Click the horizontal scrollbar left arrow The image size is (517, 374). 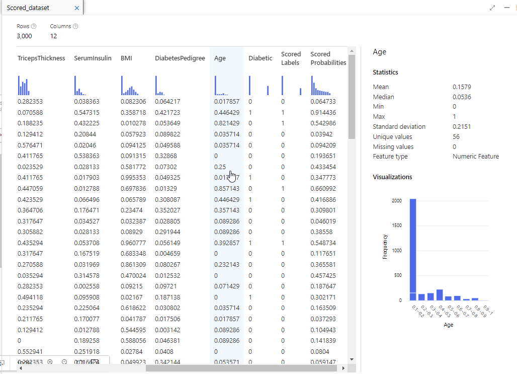click(21, 368)
